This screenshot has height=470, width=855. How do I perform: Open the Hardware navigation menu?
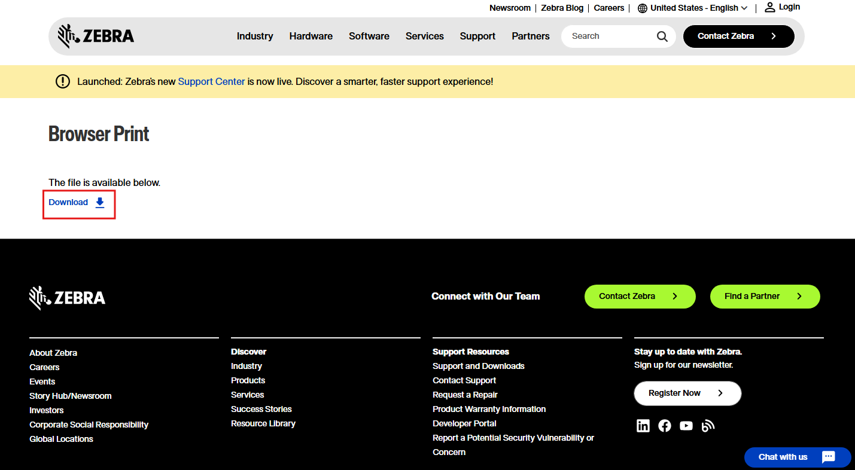tap(311, 36)
